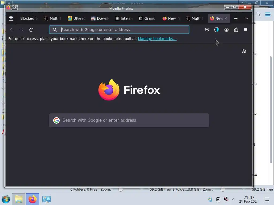The image size is (274, 205).
Task: Click Dolphin's help question mark button
Action: click(x=242, y=3)
